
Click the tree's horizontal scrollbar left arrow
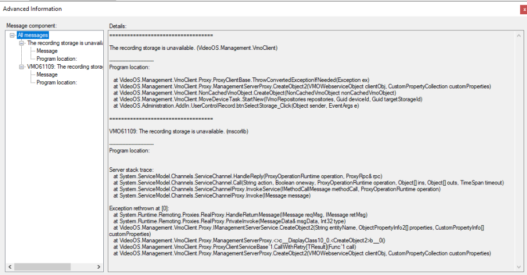(9, 267)
